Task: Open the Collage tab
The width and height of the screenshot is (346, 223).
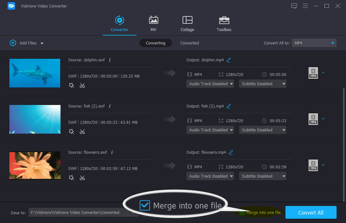Action: point(187,24)
